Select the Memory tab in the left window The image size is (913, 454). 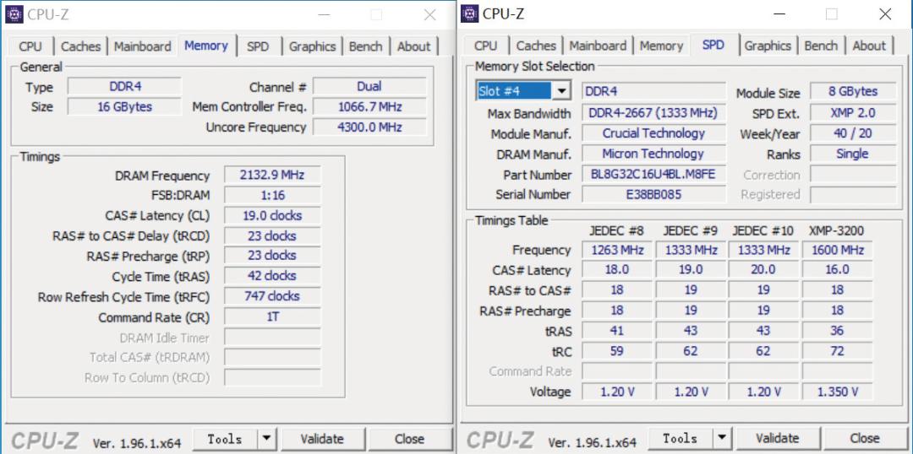pyautogui.click(x=206, y=46)
